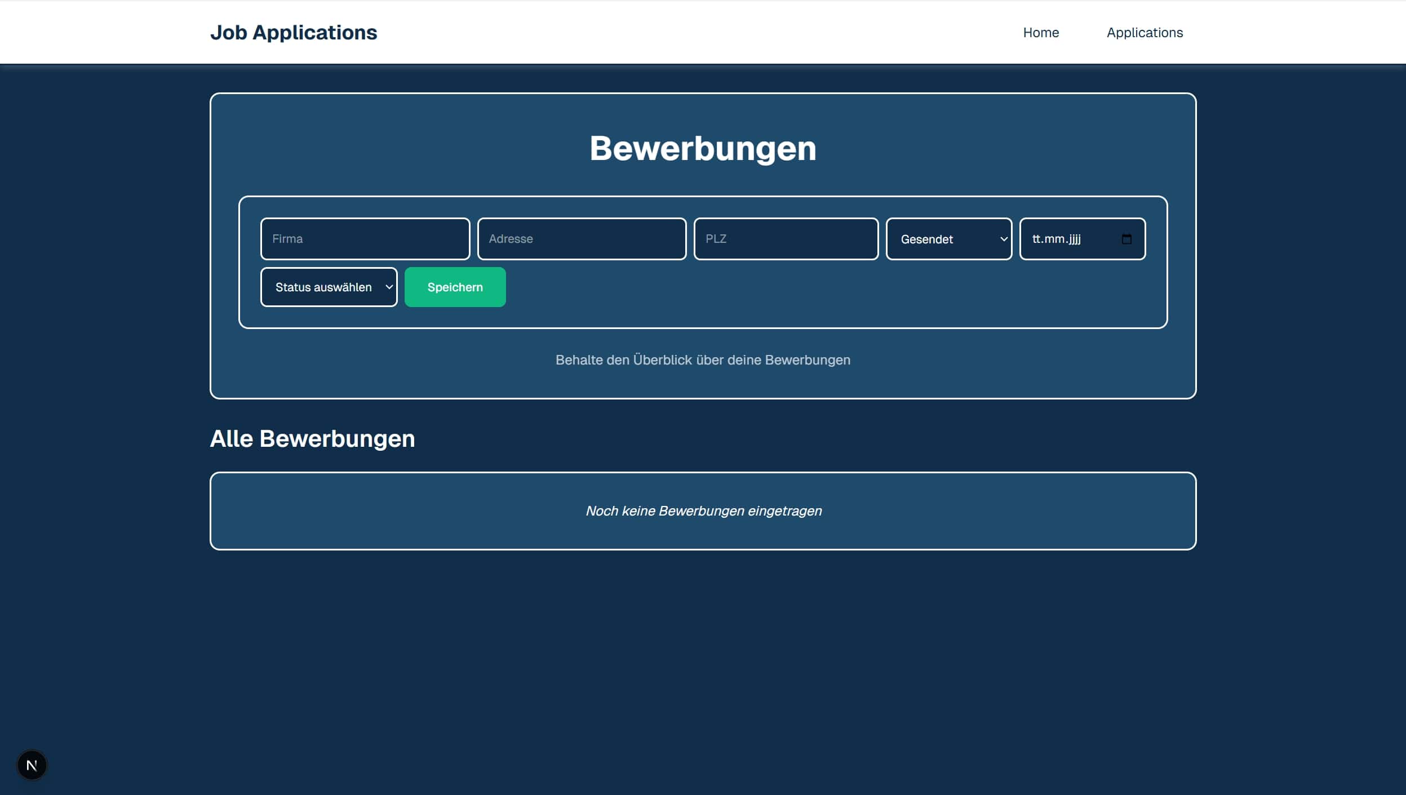The image size is (1406, 795).
Task: Click the Noch keine Bewerbungen message
Action: (x=704, y=510)
